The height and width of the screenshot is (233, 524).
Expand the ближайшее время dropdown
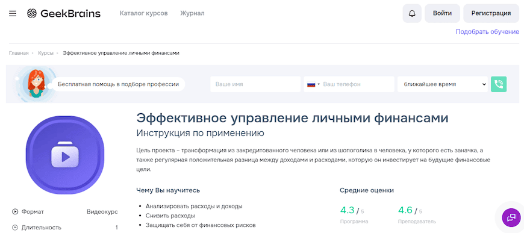[443, 84]
